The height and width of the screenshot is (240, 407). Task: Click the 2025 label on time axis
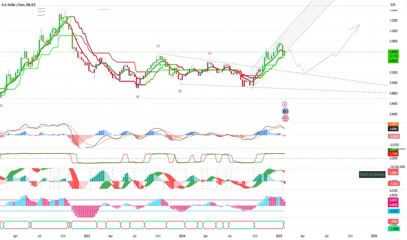tap(279, 236)
